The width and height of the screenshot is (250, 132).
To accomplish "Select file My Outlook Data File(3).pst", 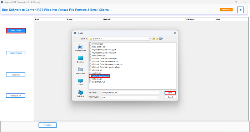I will (103, 52).
